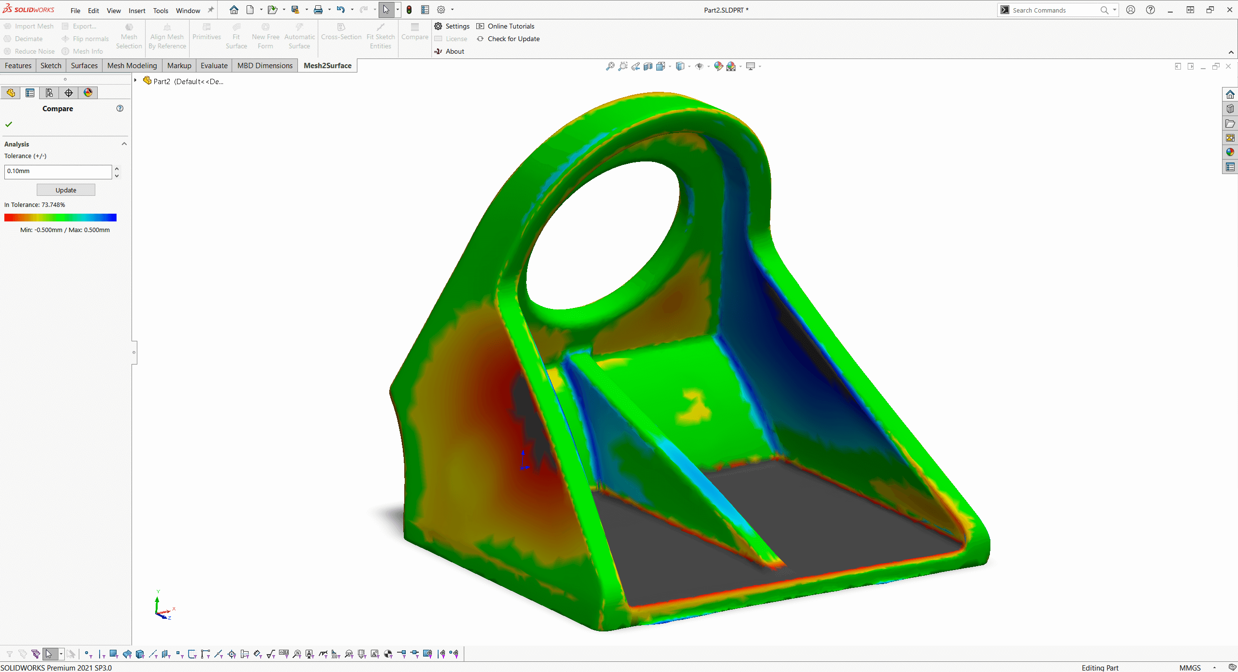Click the Online Tutorials link
1238x672 pixels.
tap(510, 26)
